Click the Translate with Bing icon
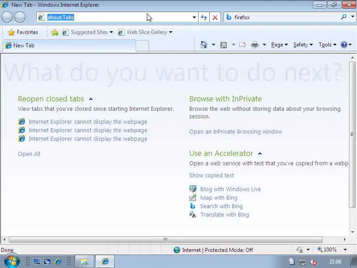Viewport: 357px width, 268px height. point(193,214)
